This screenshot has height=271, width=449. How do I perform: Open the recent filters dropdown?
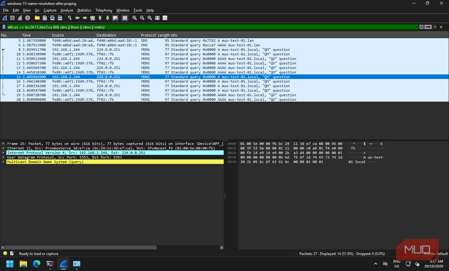(435, 27)
